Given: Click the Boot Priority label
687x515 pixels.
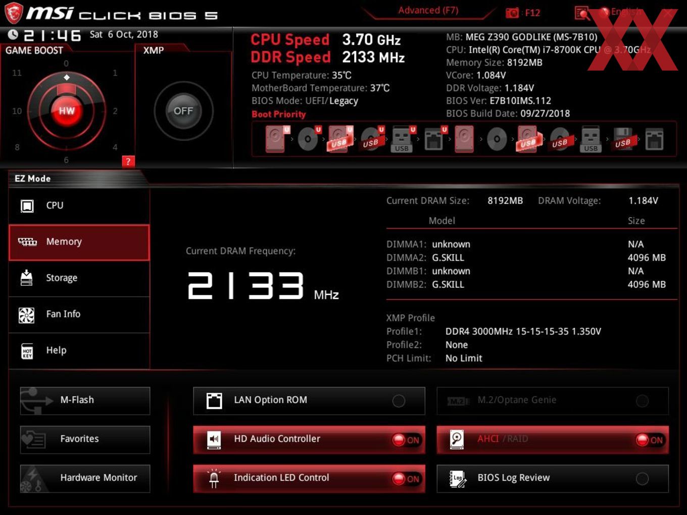Looking at the screenshot, I should 279,114.
